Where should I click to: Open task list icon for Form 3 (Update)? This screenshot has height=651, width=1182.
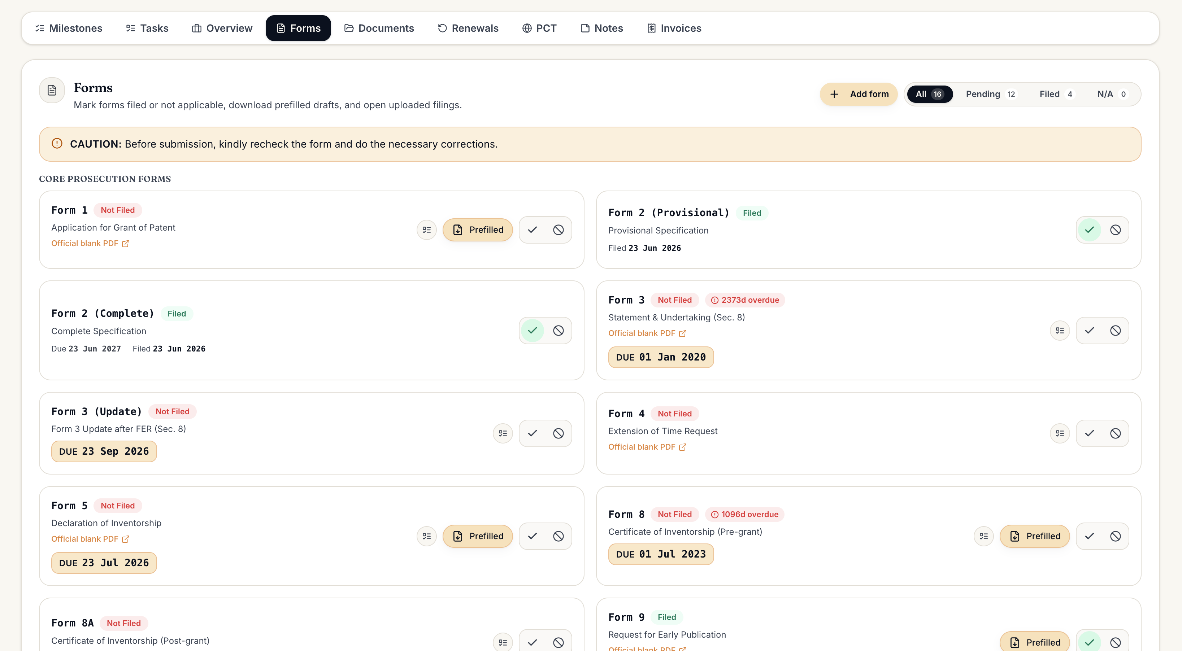[503, 433]
